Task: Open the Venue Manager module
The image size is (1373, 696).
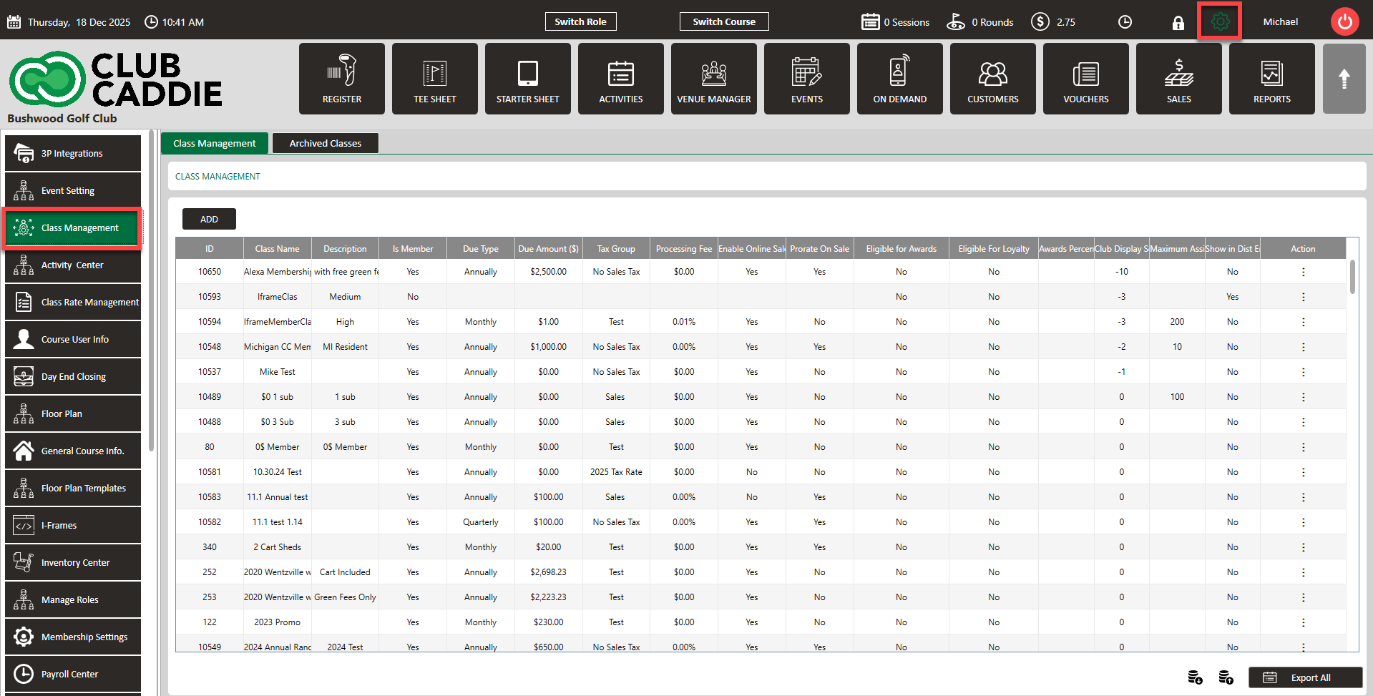Action: point(713,79)
